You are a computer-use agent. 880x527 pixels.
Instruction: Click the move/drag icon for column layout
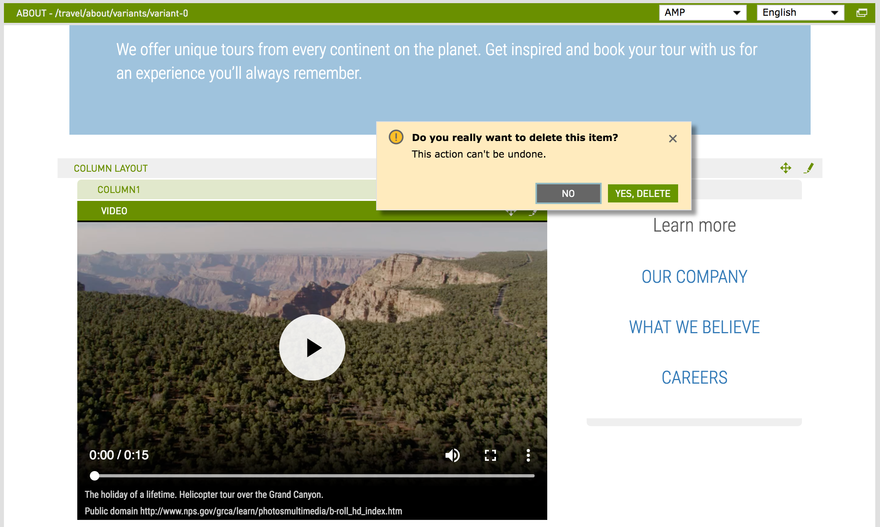(786, 168)
